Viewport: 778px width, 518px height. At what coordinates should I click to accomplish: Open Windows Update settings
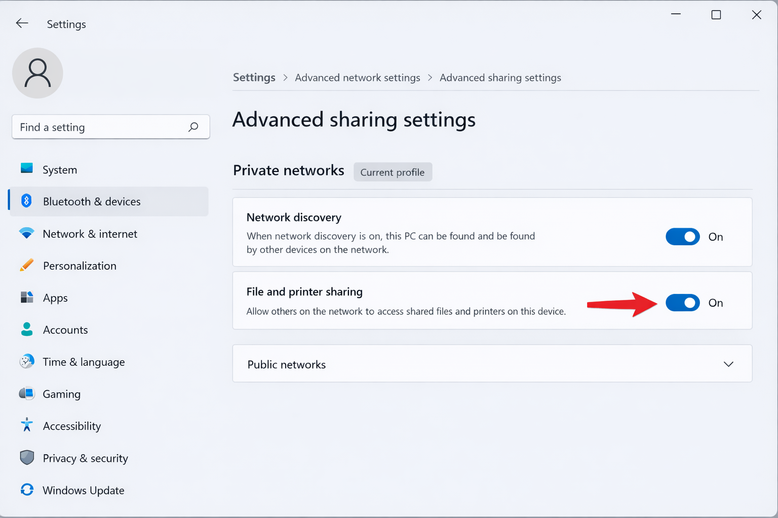(x=83, y=490)
